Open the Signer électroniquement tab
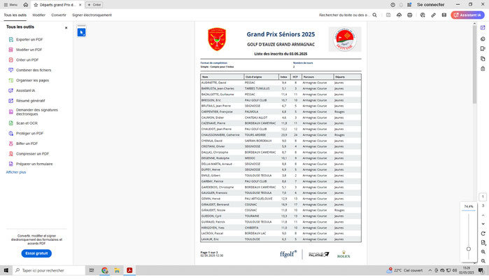This screenshot has height=280, width=489. coord(92,15)
